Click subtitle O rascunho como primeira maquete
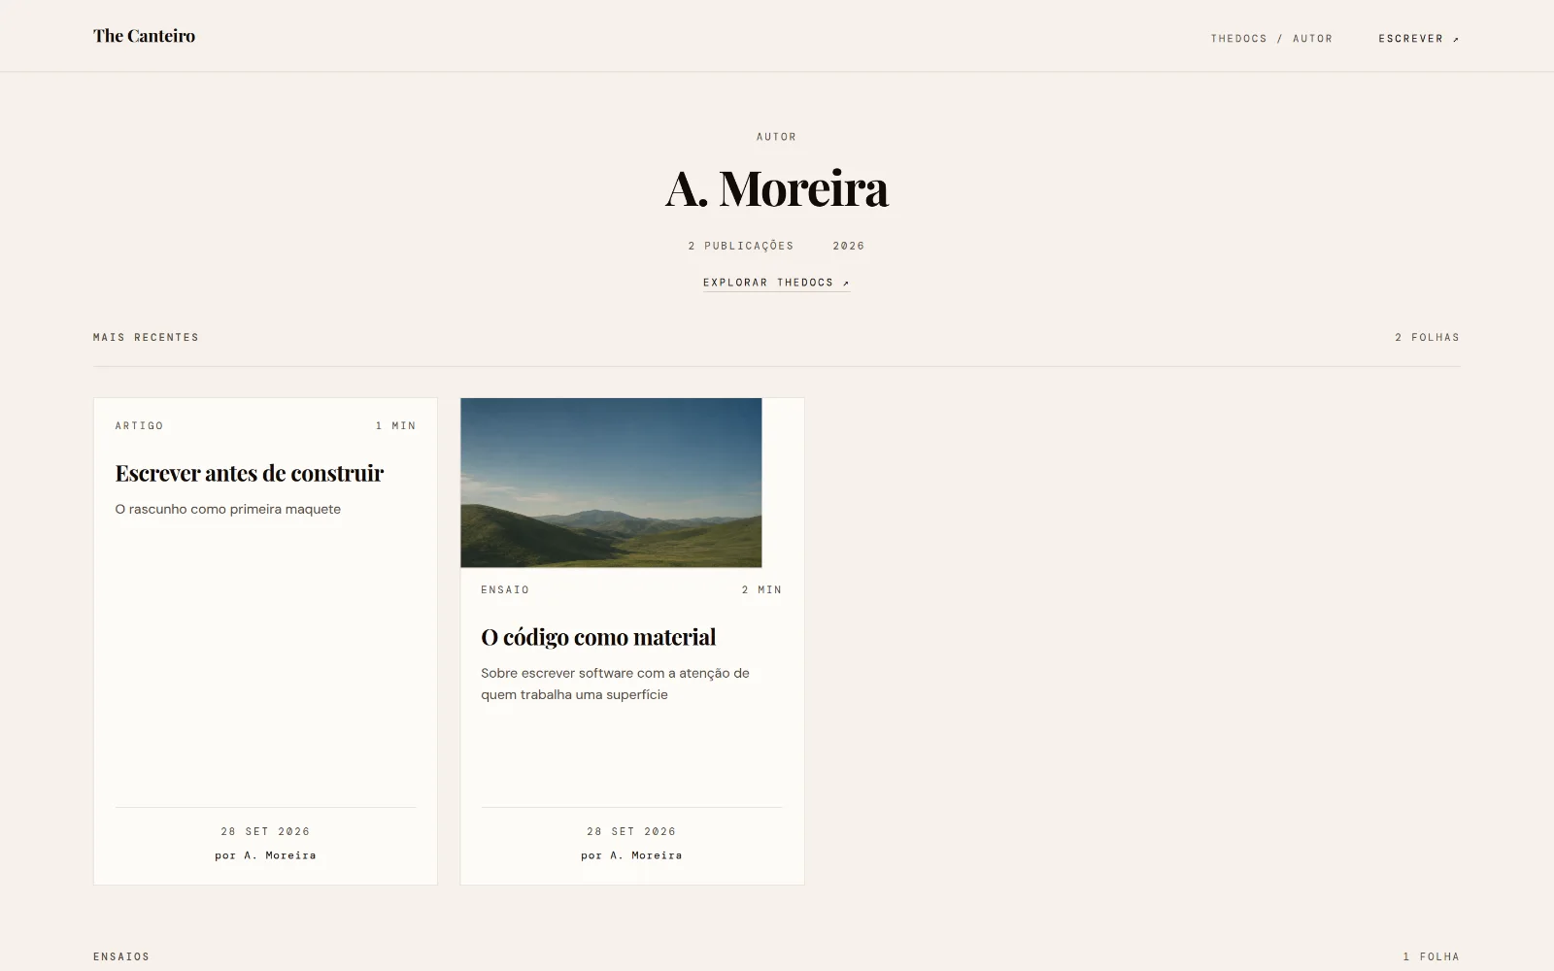 coord(228,509)
